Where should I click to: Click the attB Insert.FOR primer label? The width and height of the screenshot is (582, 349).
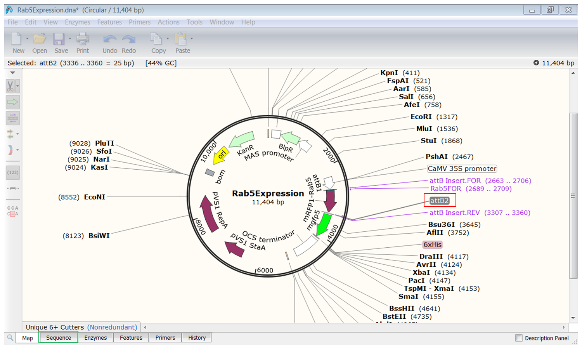(x=480, y=181)
